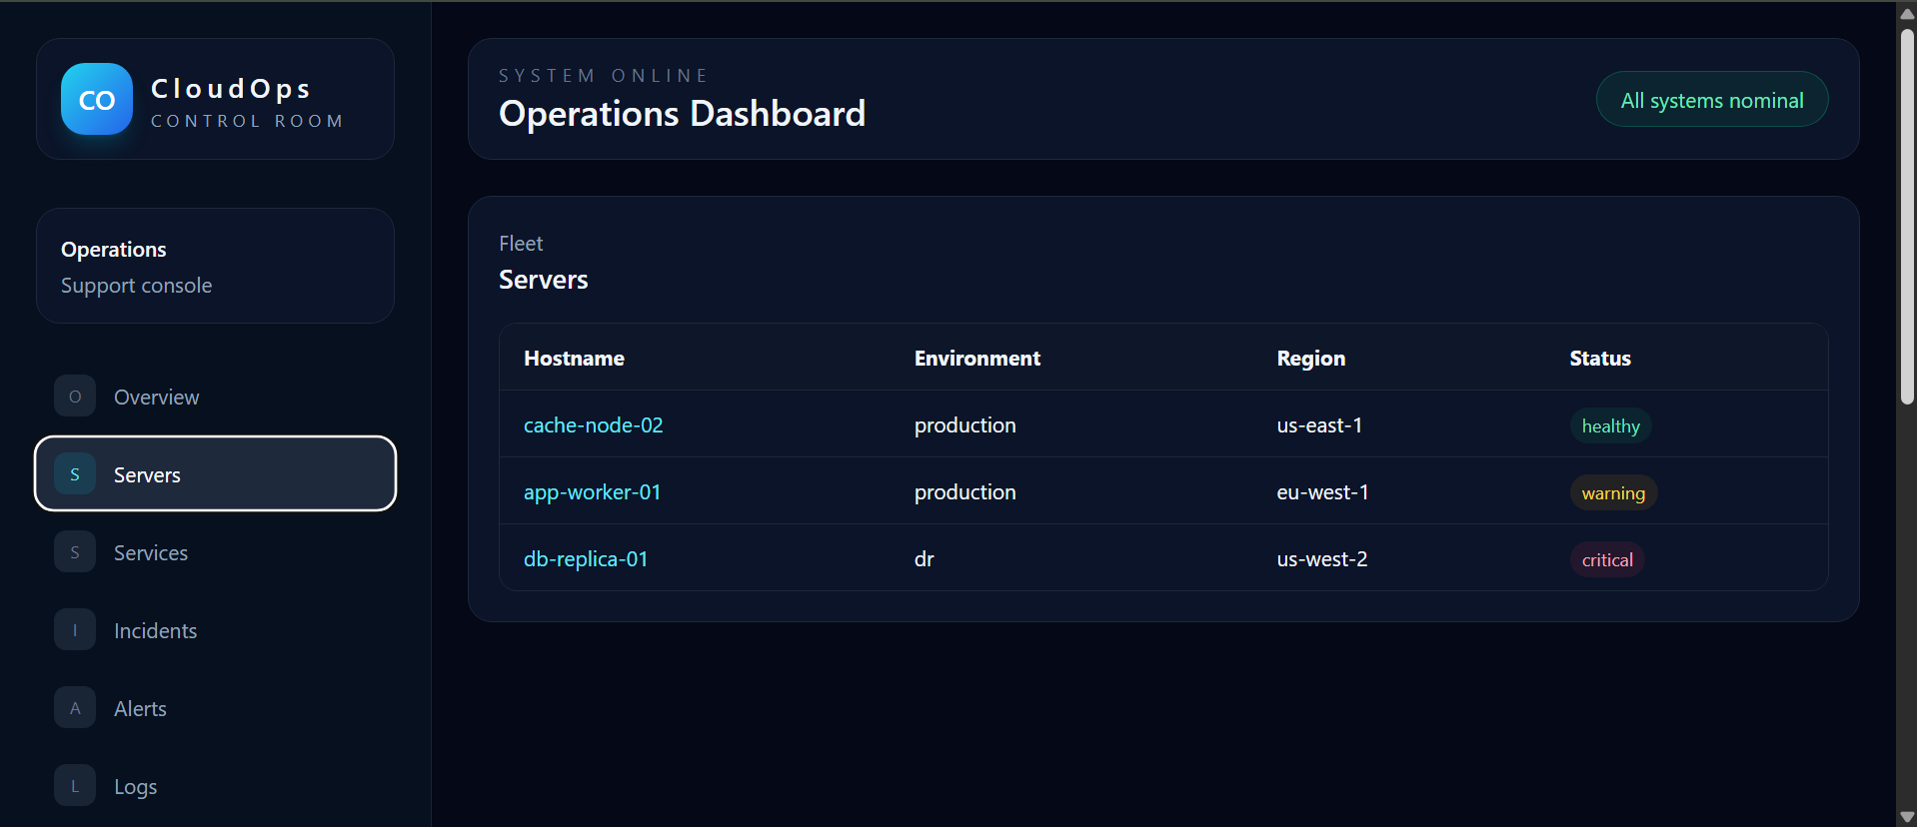The width and height of the screenshot is (1917, 827).
Task: Go to the Services section
Action: [x=215, y=552]
